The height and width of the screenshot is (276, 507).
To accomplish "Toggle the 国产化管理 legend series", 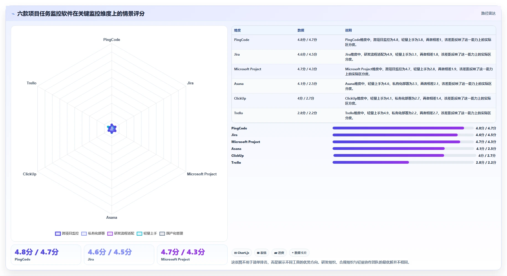I will [x=171, y=233].
